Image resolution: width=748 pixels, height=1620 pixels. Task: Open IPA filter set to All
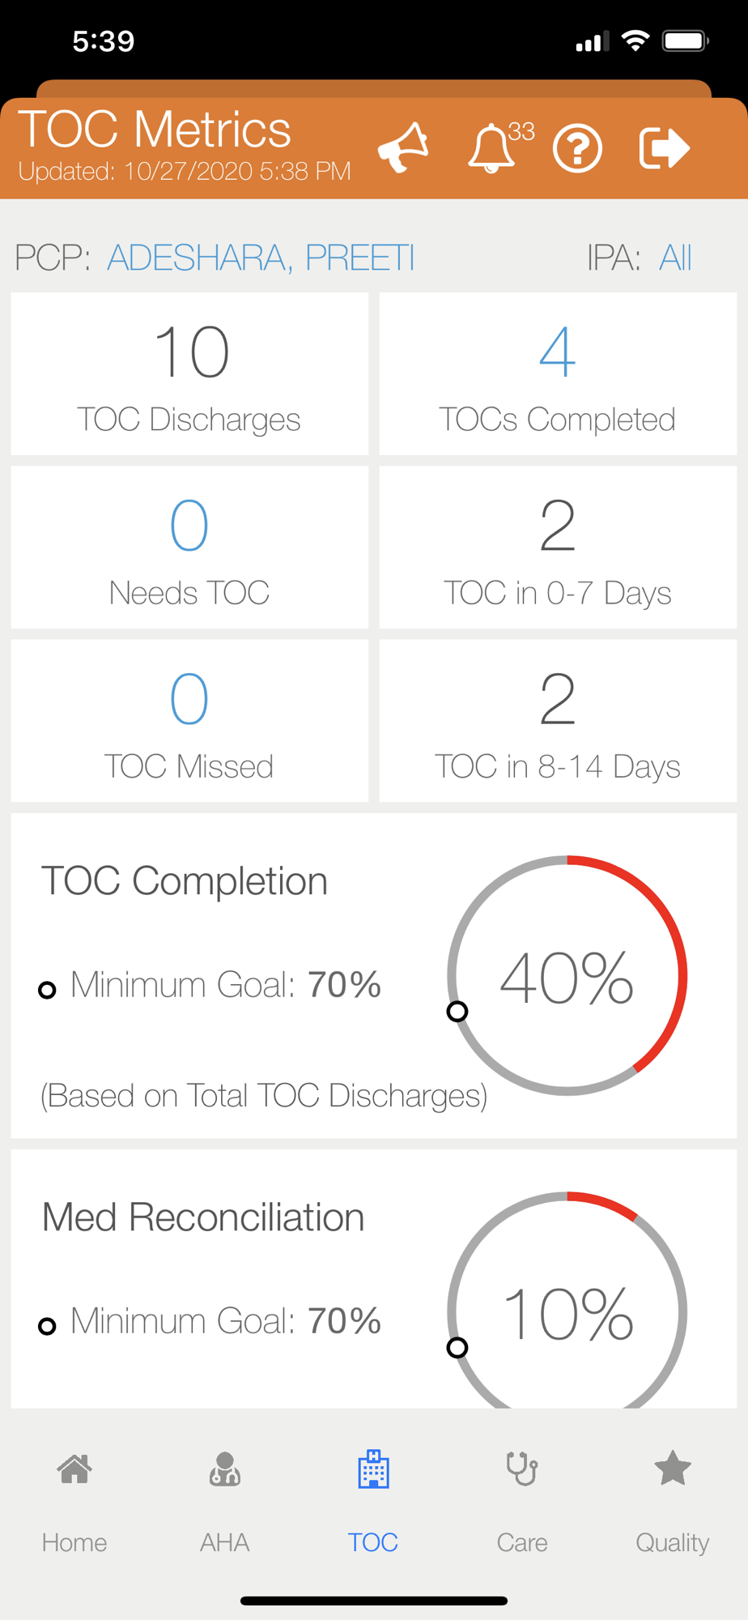tap(675, 258)
